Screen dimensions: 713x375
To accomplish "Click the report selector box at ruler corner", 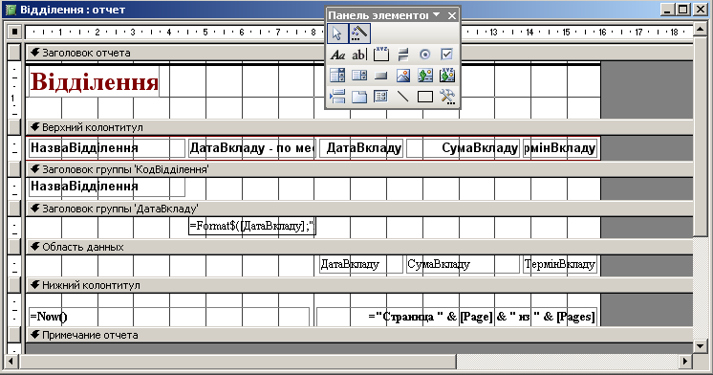I will click(14, 32).
